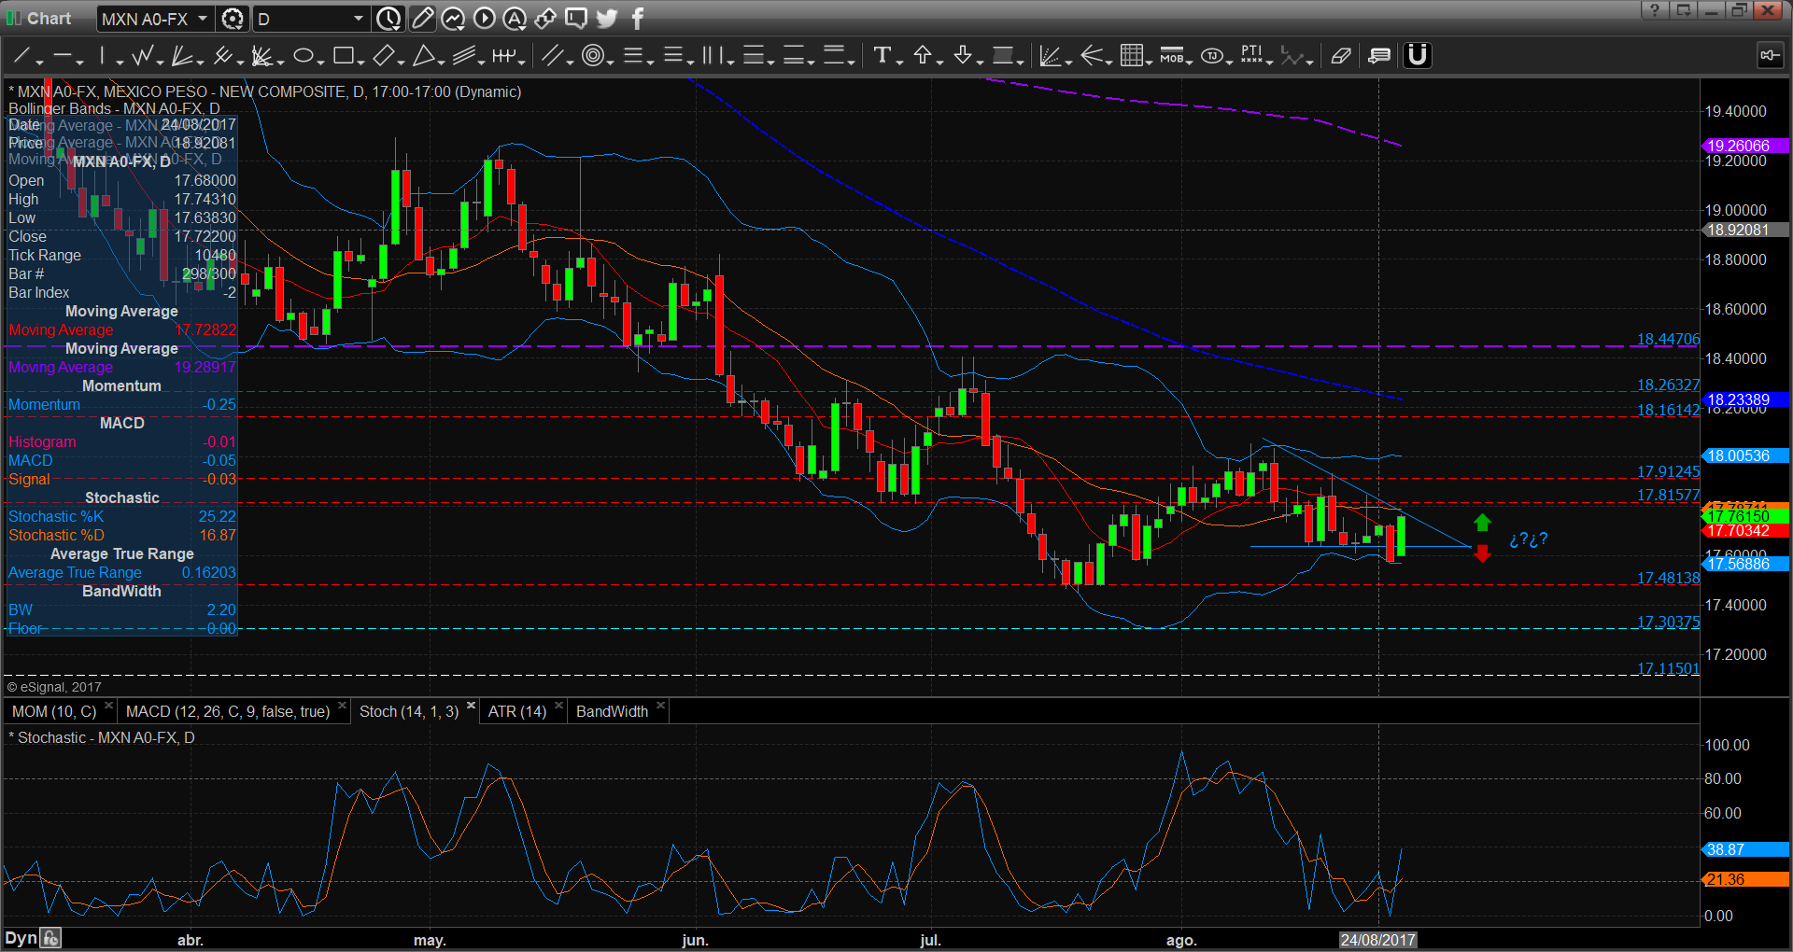Close the ATR (14) tab
The height and width of the screenshot is (952, 1793).
point(558,706)
